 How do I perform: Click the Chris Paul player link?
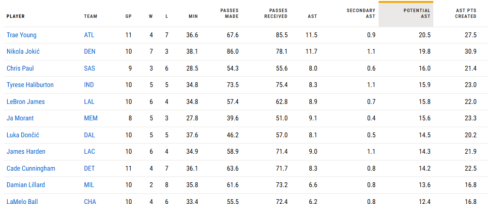[x=20, y=69]
